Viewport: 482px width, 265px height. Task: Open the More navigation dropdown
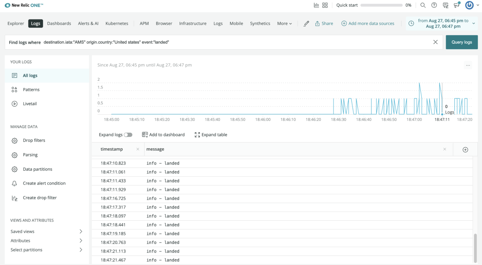284,23
